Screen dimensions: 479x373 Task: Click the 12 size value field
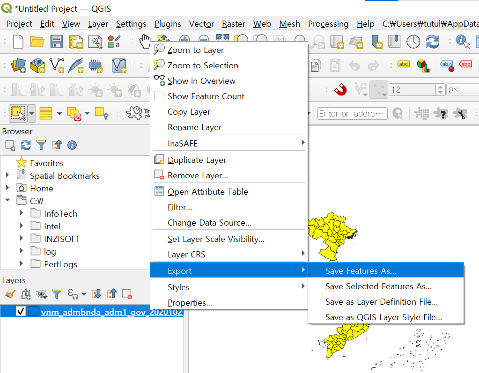coord(413,90)
